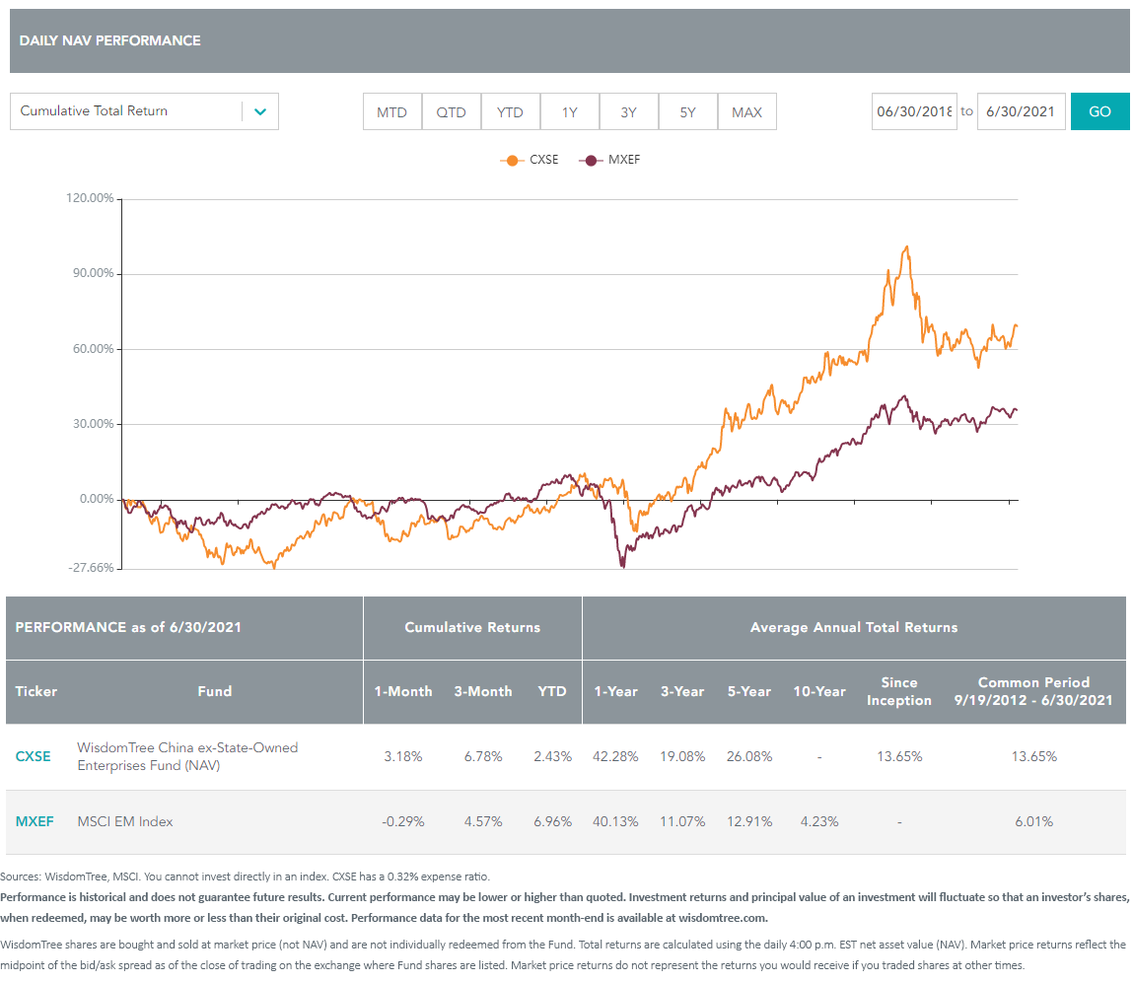
Task: Select the MAX period button
Action: [747, 112]
